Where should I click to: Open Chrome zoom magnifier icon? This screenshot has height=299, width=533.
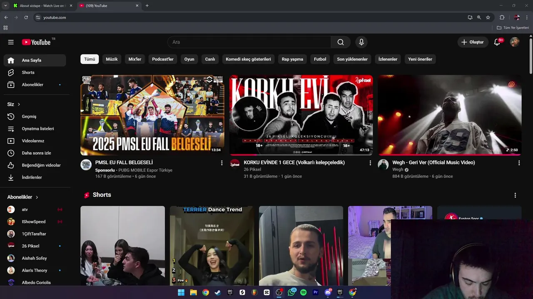click(x=479, y=17)
